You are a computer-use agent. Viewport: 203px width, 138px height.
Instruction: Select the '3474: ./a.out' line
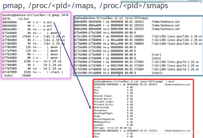pyautogui.click(x=16, y=19)
